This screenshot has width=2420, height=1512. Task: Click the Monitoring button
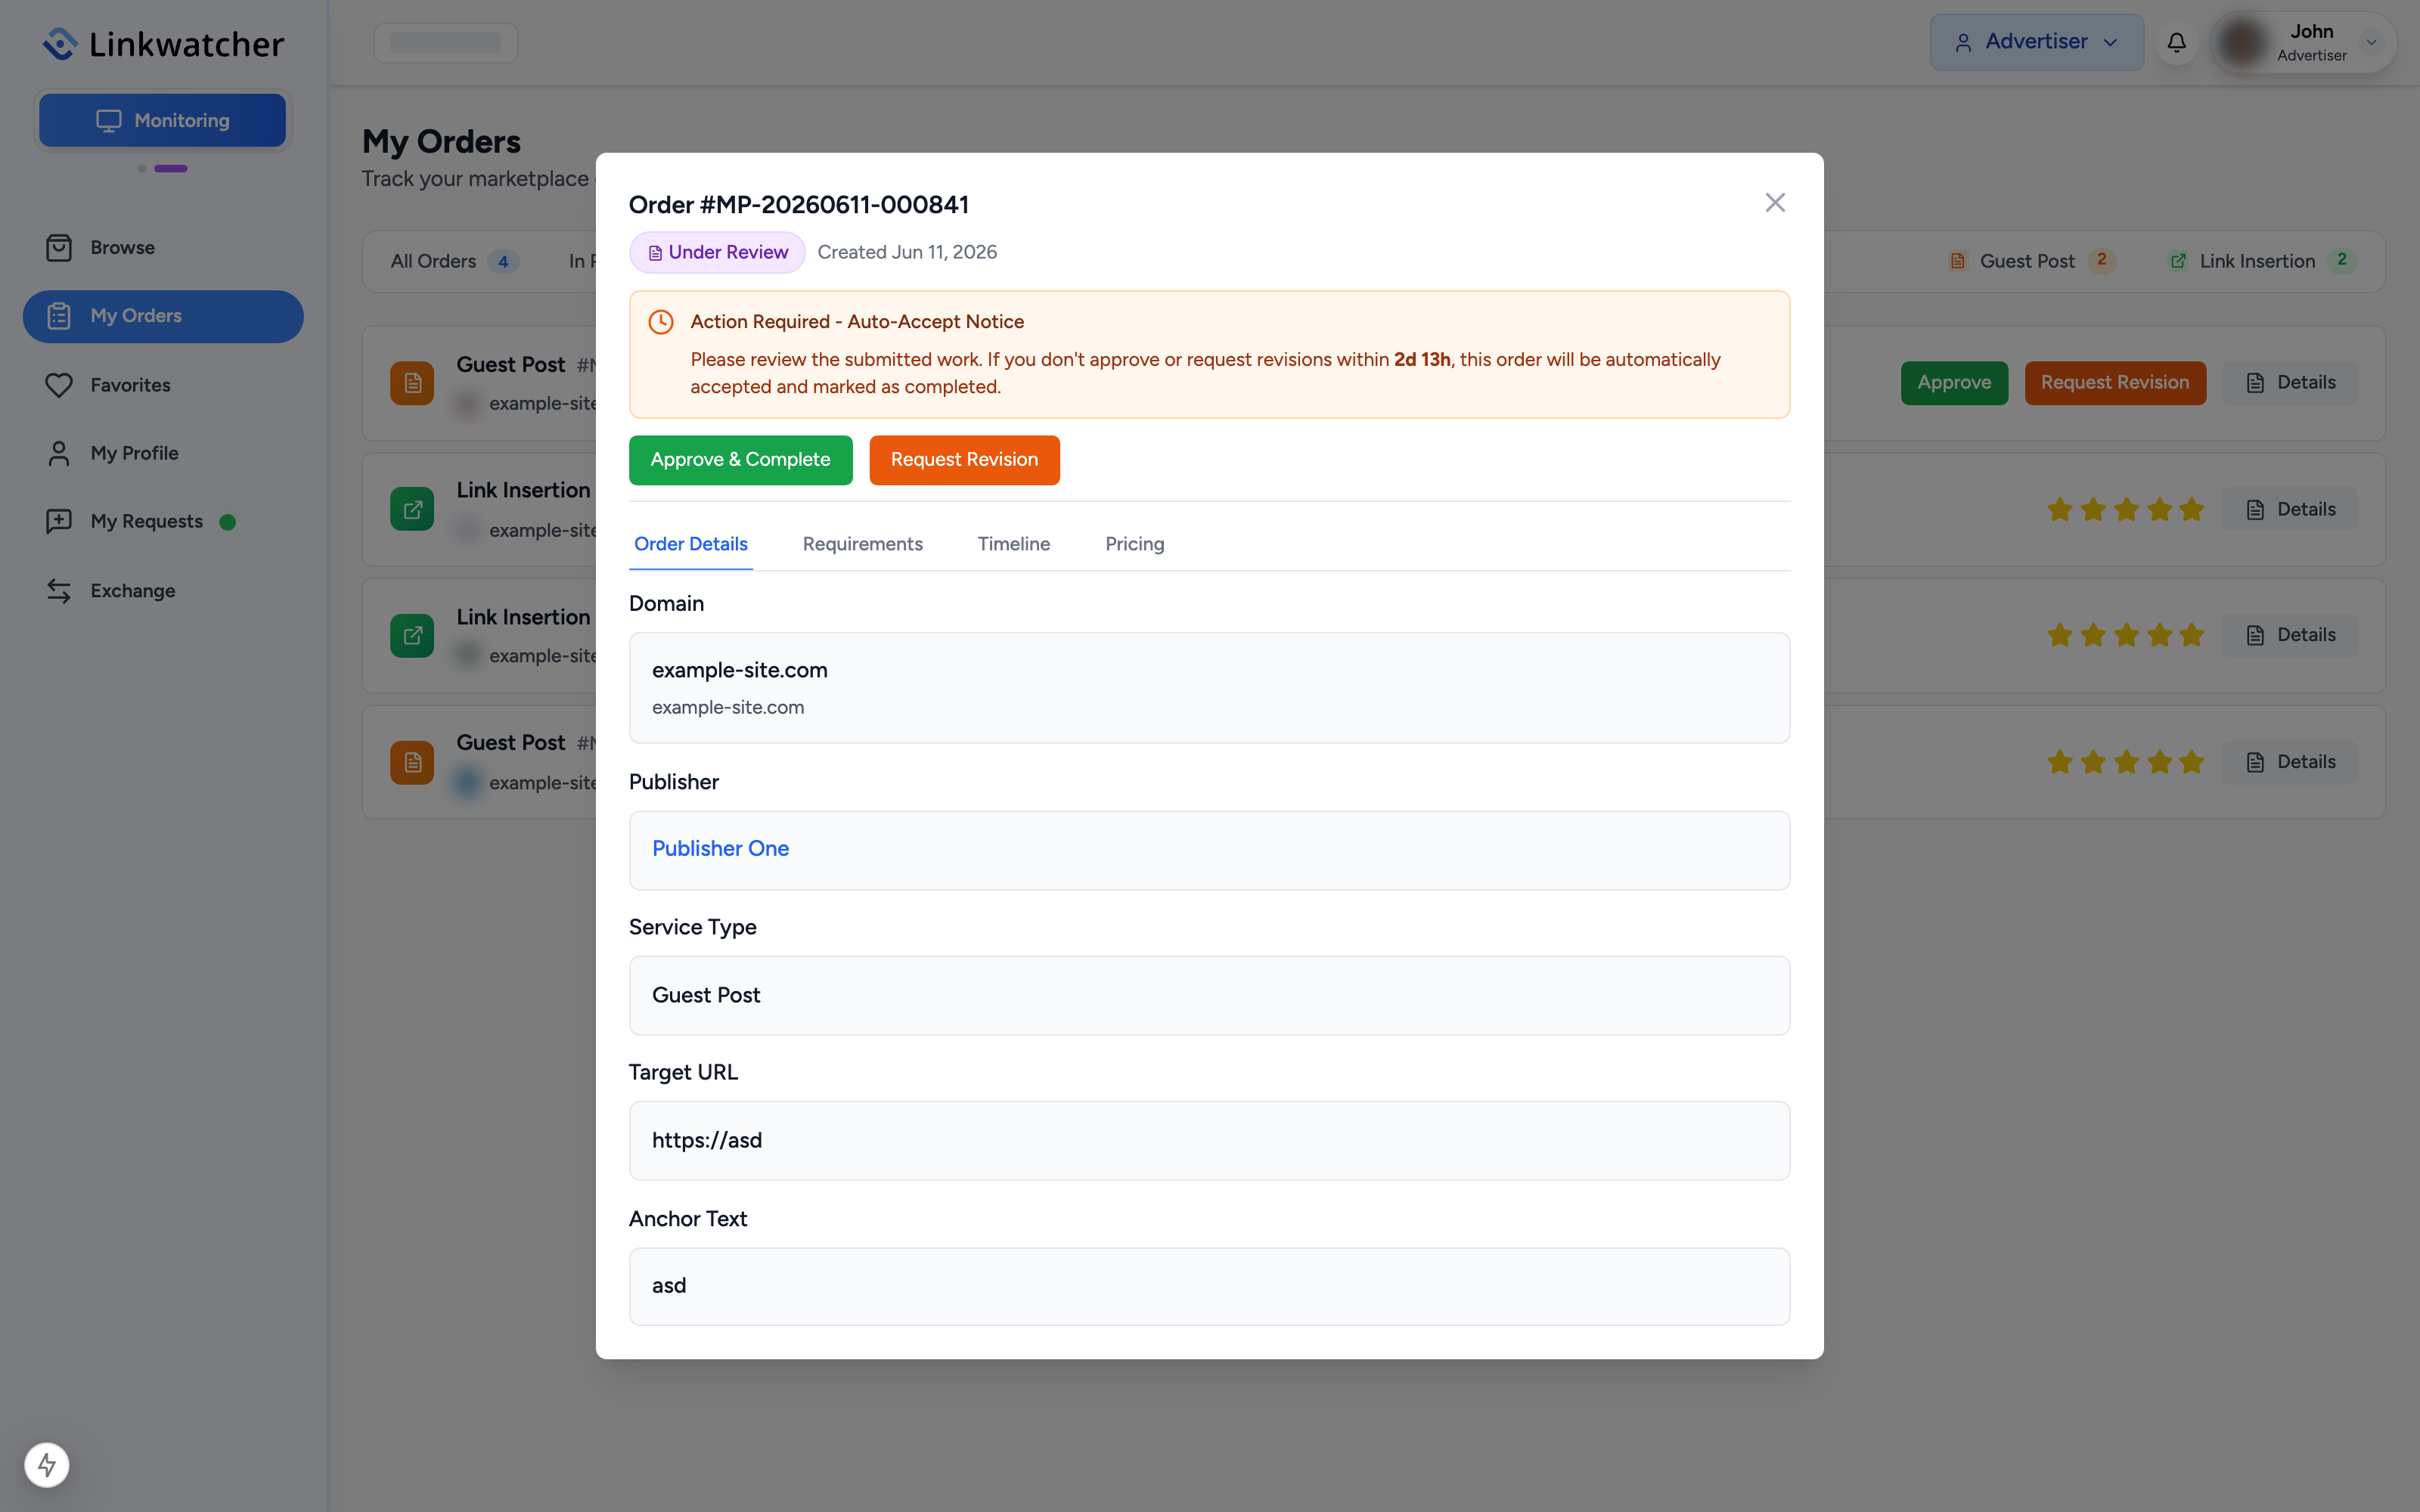coord(163,121)
